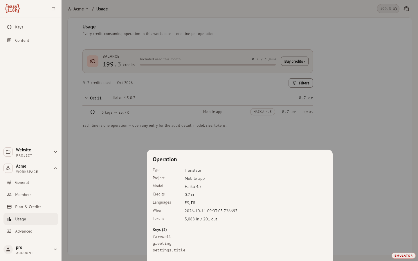418x261 pixels.
Task: Click the Acme workspace avatar icon
Action: click(8, 168)
